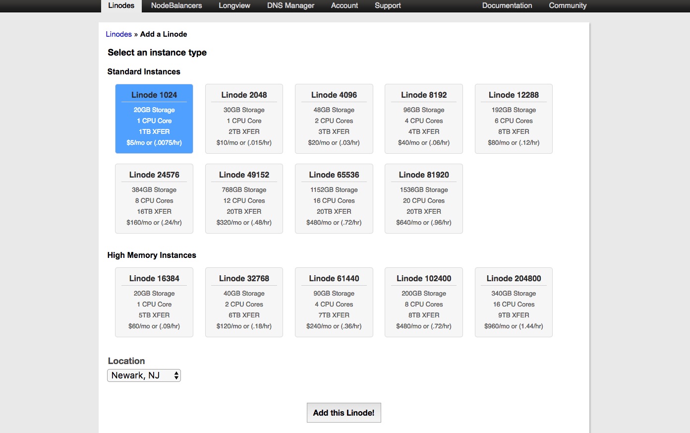Choose the Linode 24576 instance

point(154,198)
